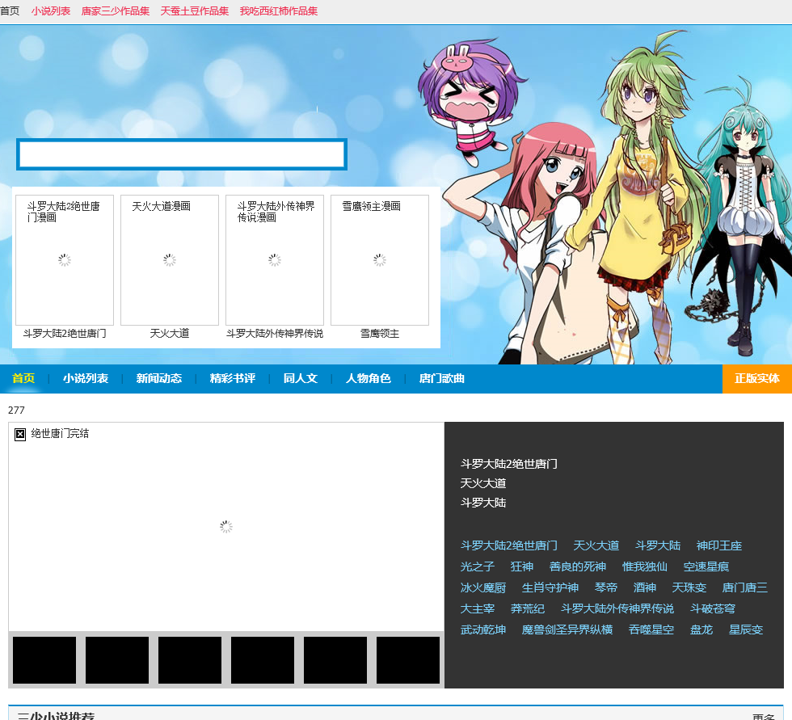This screenshot has height=720, width=792.
Task: Open 善良的死神 tag link
Action: 577,566
